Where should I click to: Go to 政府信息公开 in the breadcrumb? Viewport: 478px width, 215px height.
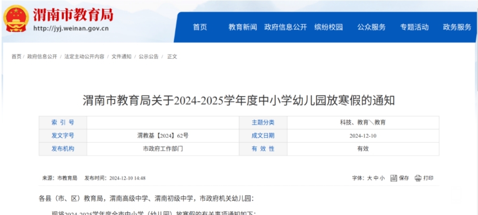tap(42, 56)
